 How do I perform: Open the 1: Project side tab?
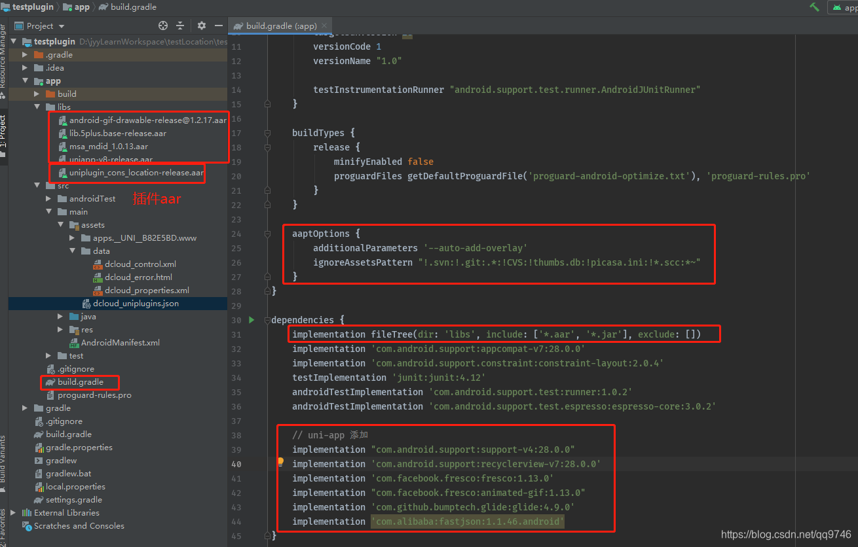pyautogui.click(x=3, y=136)
